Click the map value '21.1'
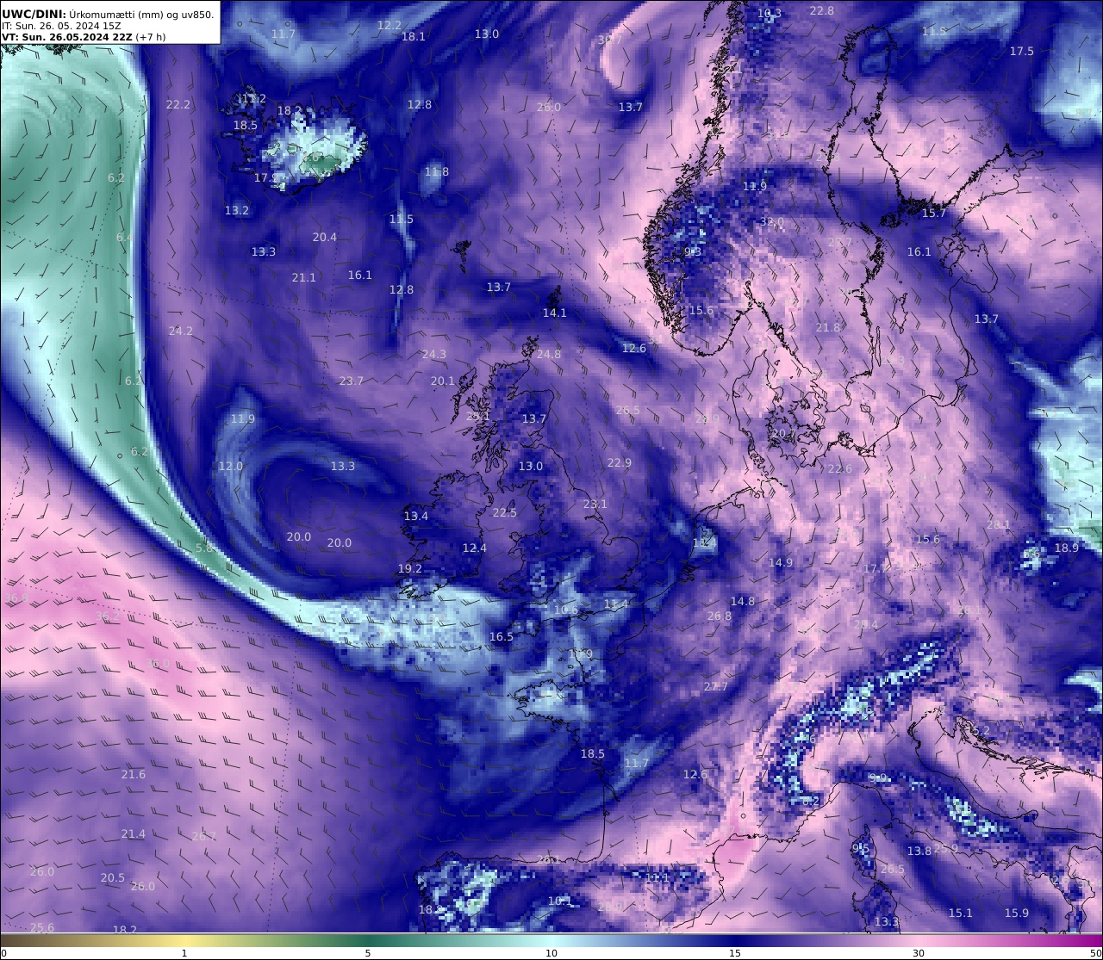The width and height of the screenshot is (1103, 960). tap(304, 278)
